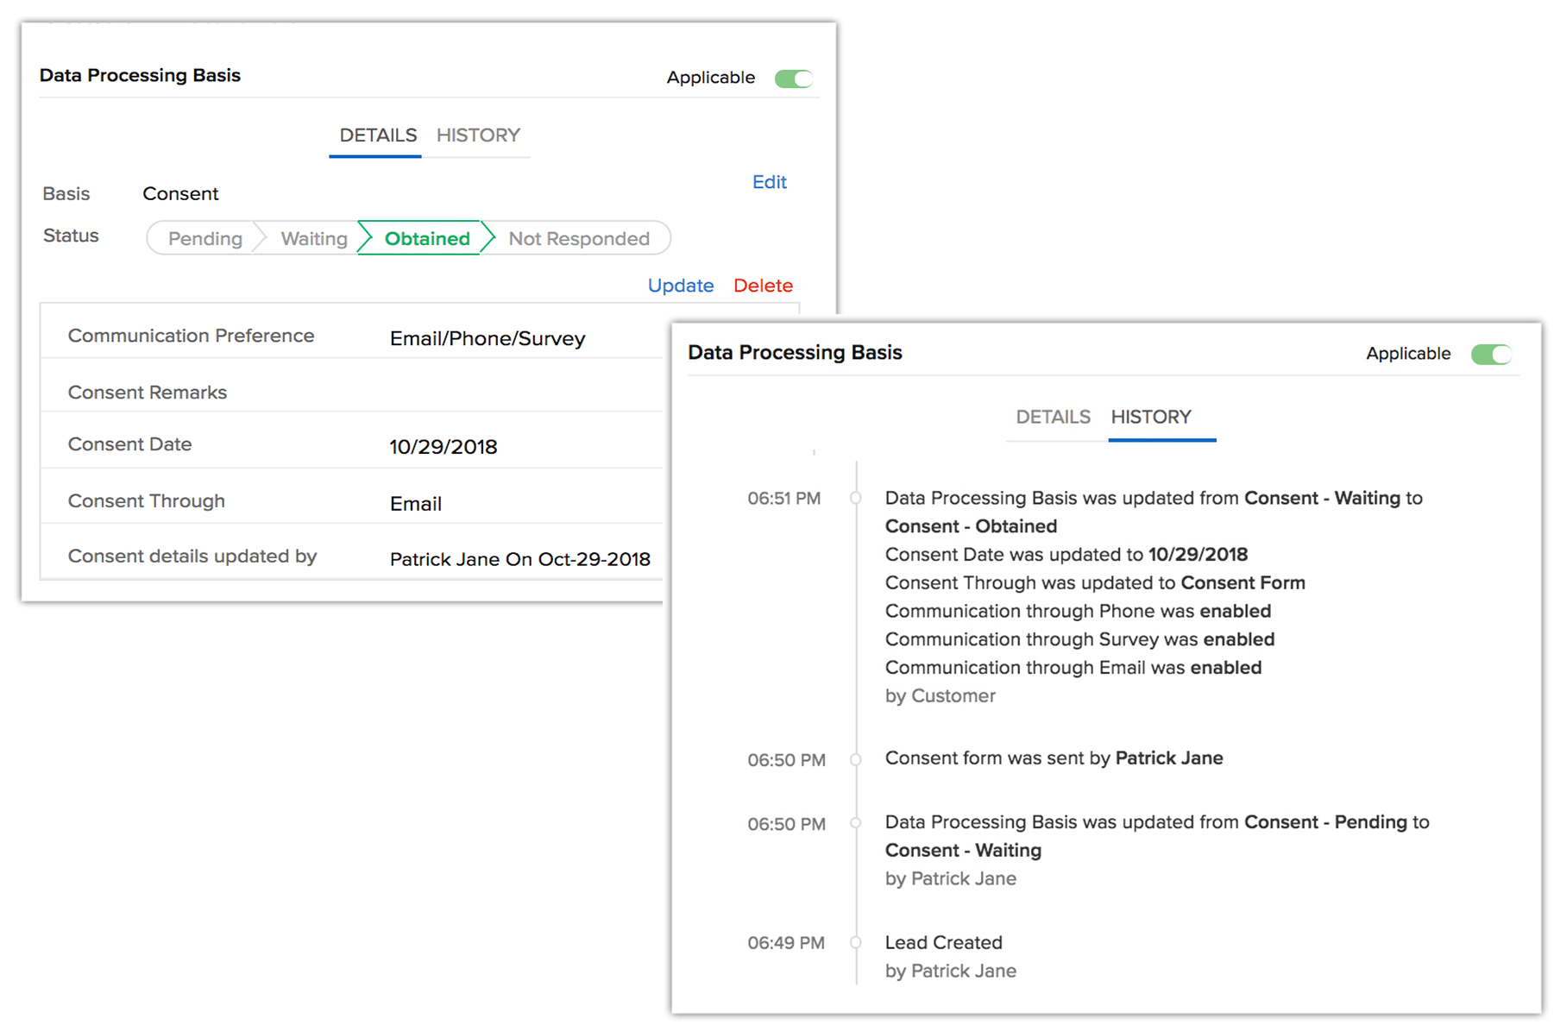Click the Email/Phone/Survey communication preference value
The width and height of the screenshot is (1554, 1025).
point(487,338)
